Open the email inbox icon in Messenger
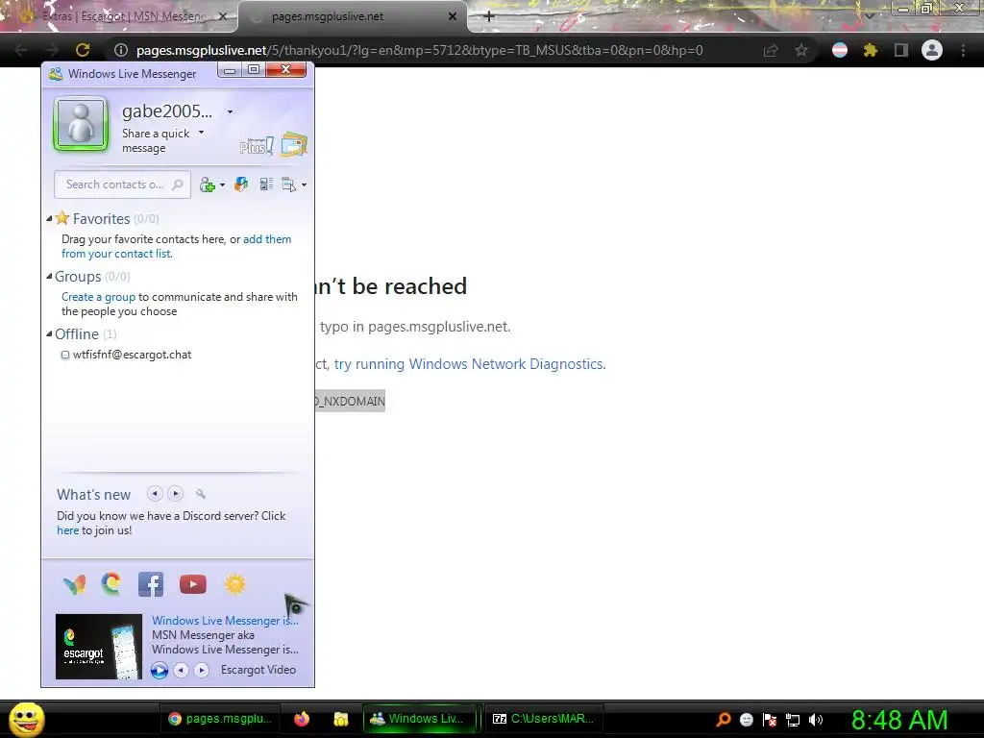984x738 pixels. (x=294, y=144)
